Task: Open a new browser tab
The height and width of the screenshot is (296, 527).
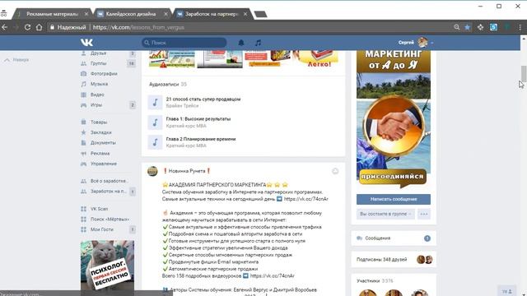Action: (x=260, y=14)
